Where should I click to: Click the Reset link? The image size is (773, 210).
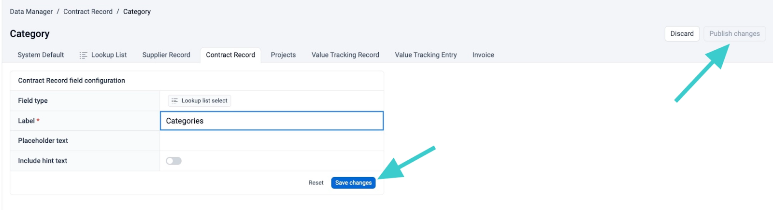[x=316, y=183]
